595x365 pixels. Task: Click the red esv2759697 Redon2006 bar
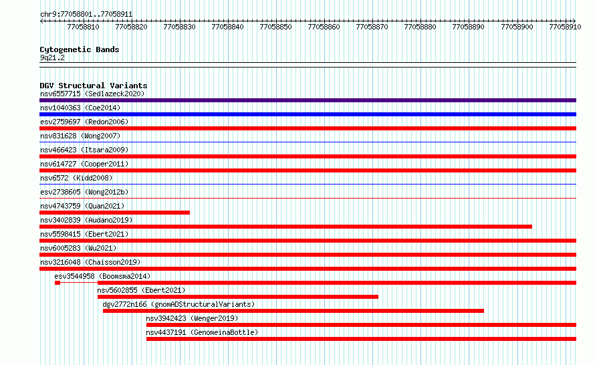point(308,128)
